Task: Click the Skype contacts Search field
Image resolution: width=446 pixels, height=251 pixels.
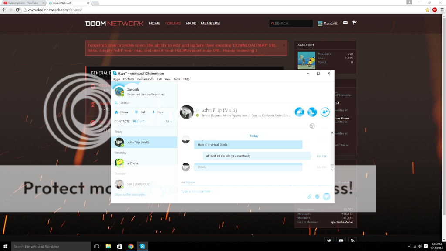Action: click(144, 103)
